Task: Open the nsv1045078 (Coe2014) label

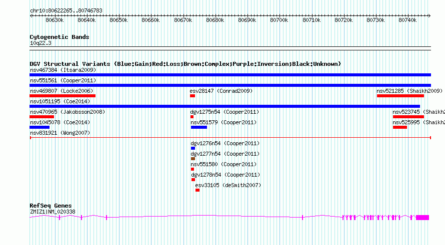Action: (x=60, y=122)
